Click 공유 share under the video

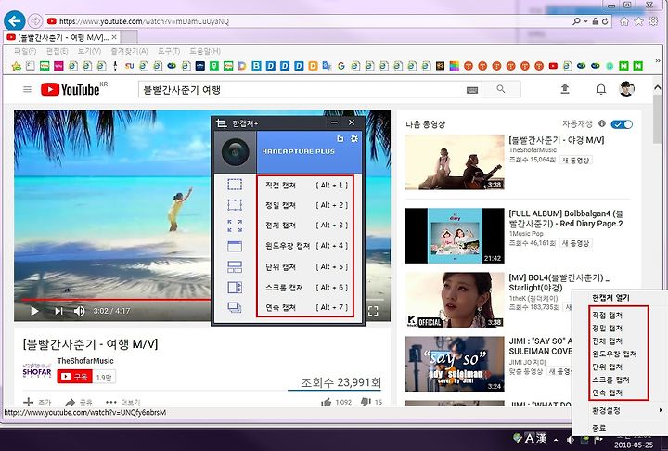click(x=79, y=402)
